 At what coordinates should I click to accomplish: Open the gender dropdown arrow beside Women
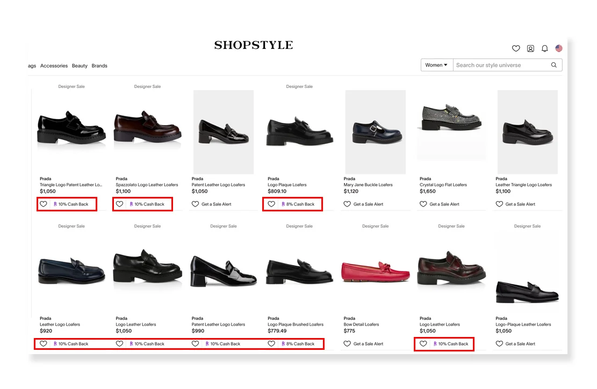[x=447, y=65]
